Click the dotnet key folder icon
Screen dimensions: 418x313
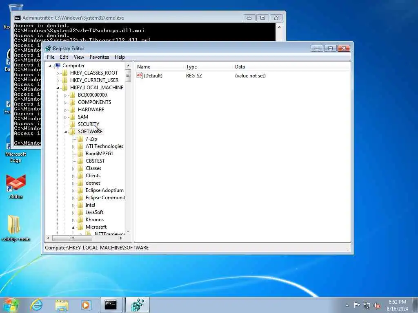tap(80, 183)
